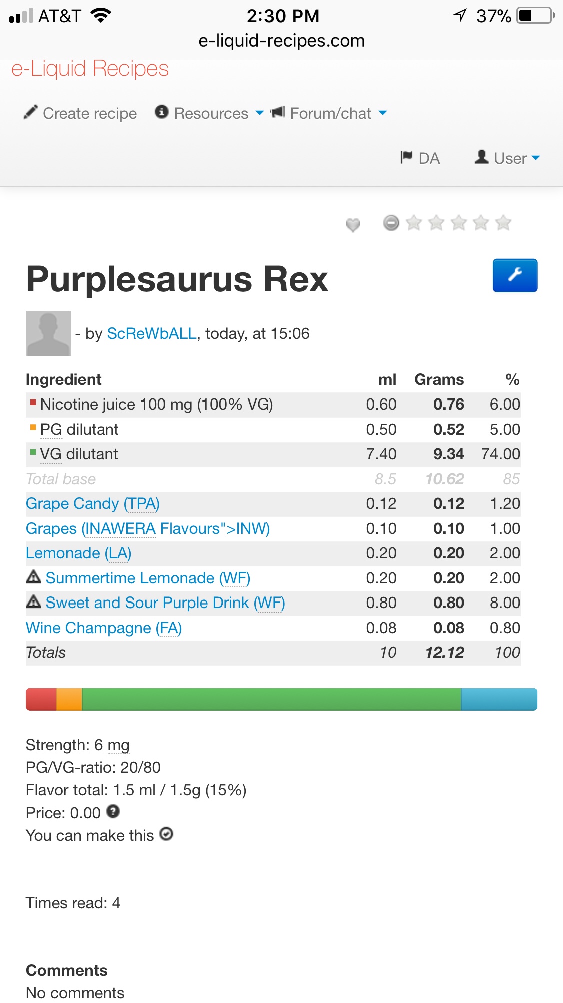Expand the Resources dropdown menu
Screen dimensions: 563x1003
click(x=210, y=113)
